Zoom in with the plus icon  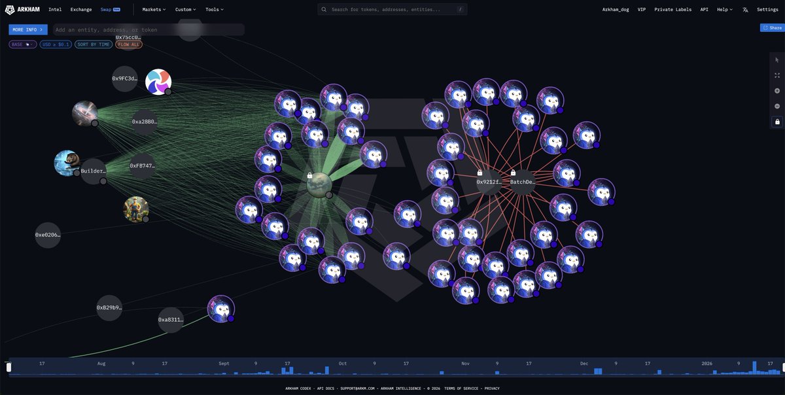pos(777,91)
